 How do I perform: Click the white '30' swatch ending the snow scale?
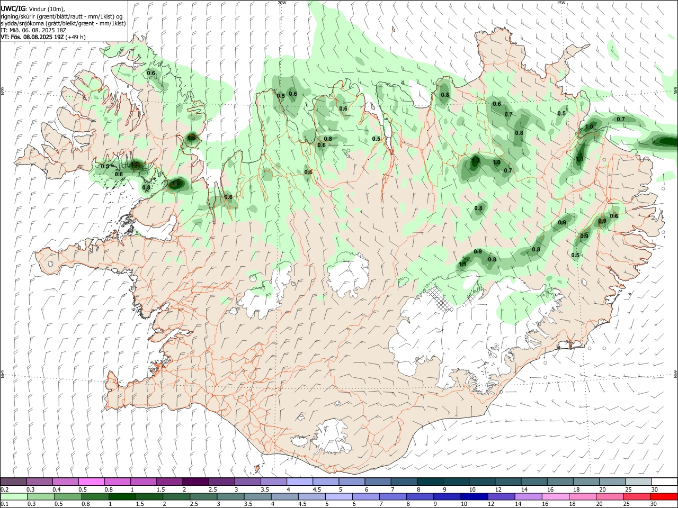click(x=664, y=482)
